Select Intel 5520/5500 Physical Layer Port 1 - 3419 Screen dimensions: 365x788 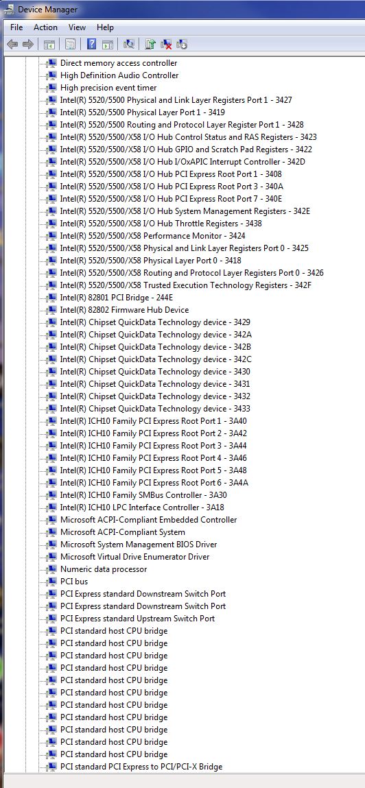(142, 112)
